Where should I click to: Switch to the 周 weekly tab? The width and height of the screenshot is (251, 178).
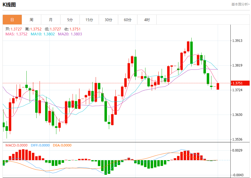pos(31,20)
